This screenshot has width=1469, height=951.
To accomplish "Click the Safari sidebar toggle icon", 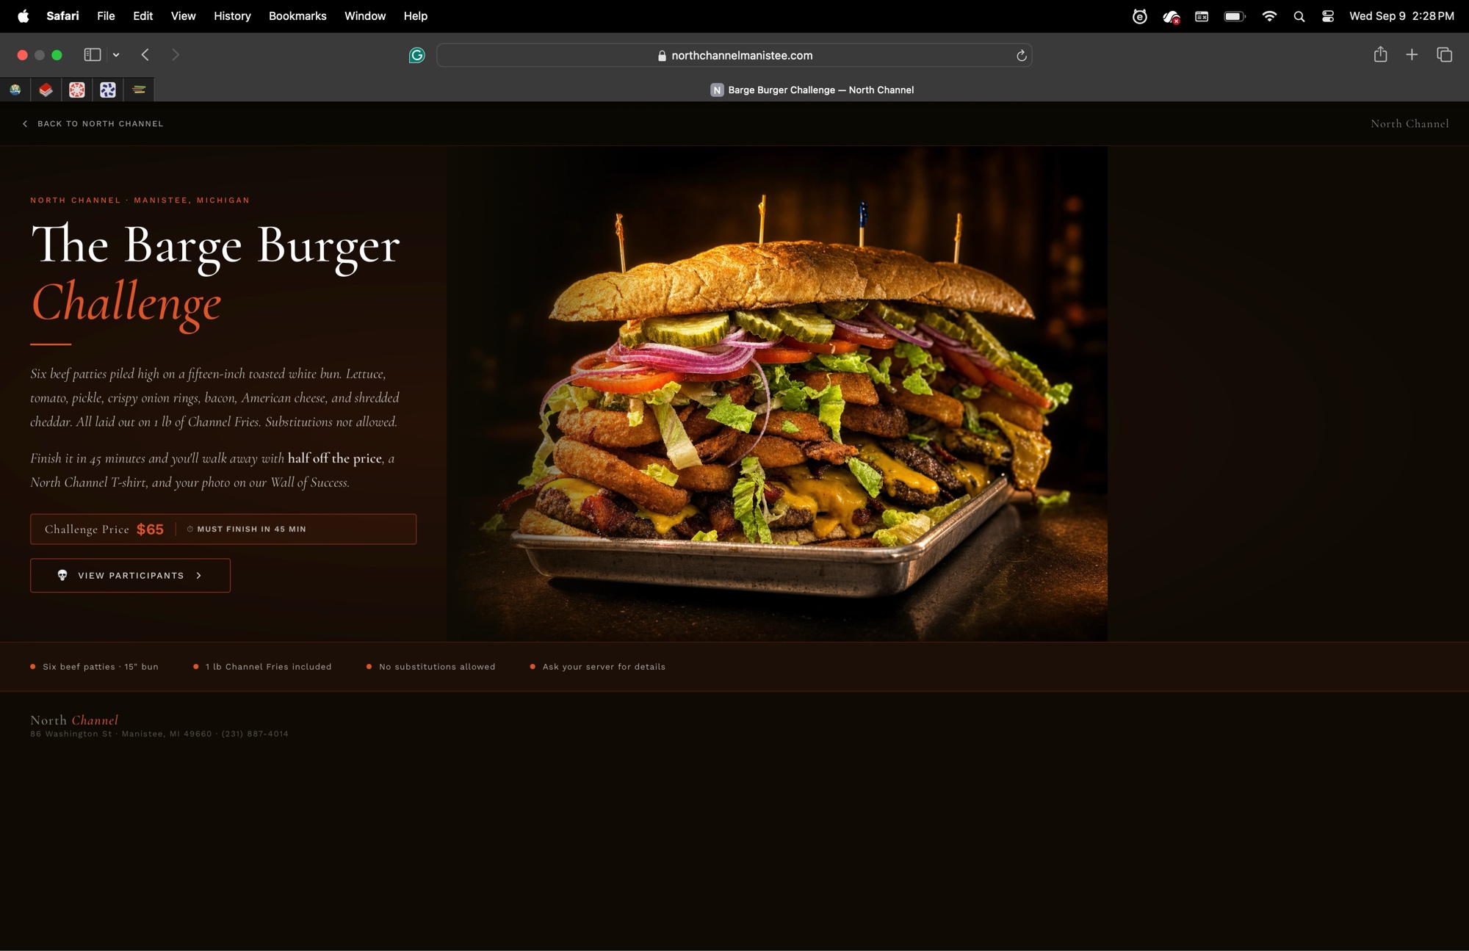I will [x=93, y=55].
